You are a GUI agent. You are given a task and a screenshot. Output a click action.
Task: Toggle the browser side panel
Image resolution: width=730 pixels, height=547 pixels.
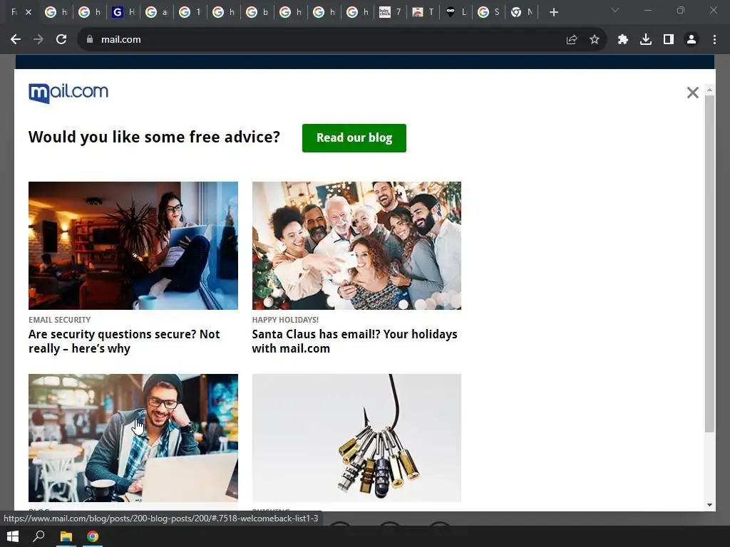tap(669, 40)
